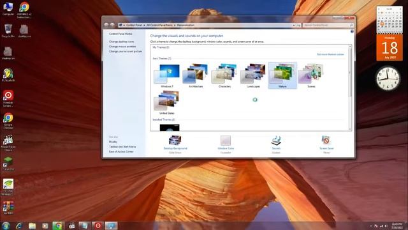
Task: Open the Recycle Bin desktop icon
Action: pyautogui.click(x=8, y=31)
